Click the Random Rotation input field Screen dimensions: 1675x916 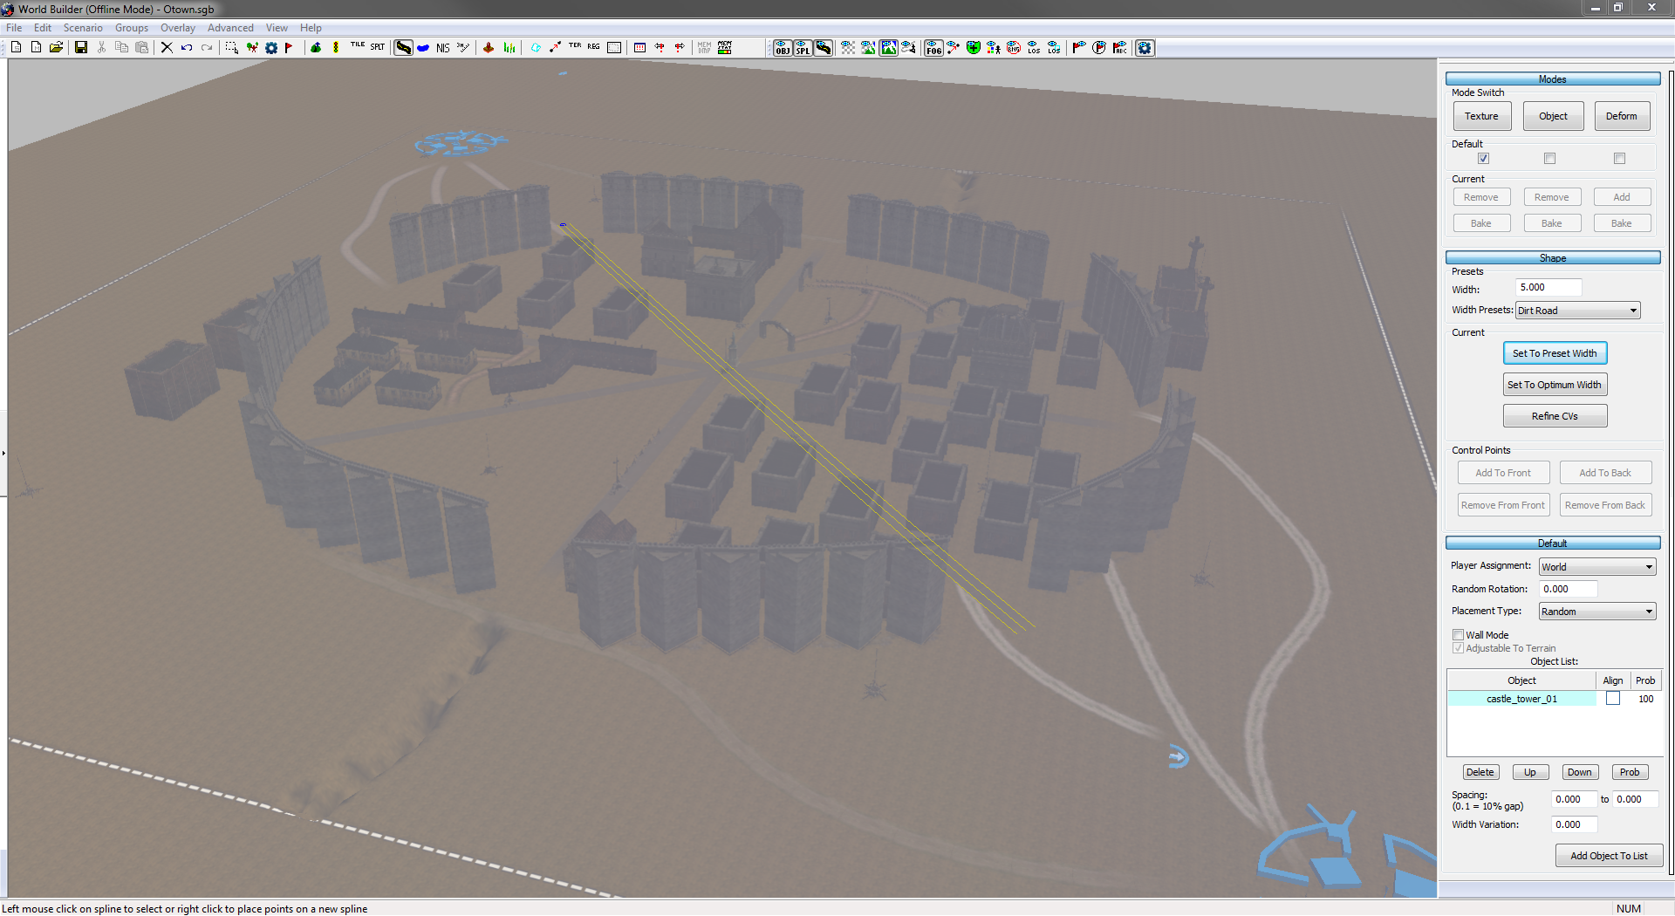1569,589
